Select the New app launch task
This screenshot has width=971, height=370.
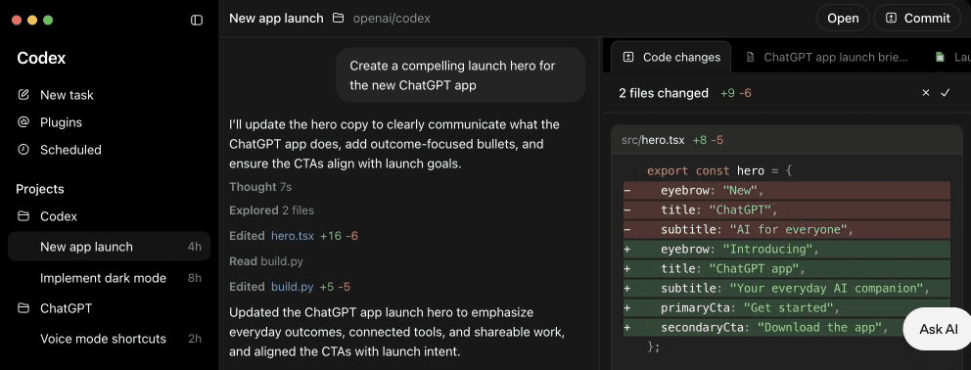(x=109, y=247)
